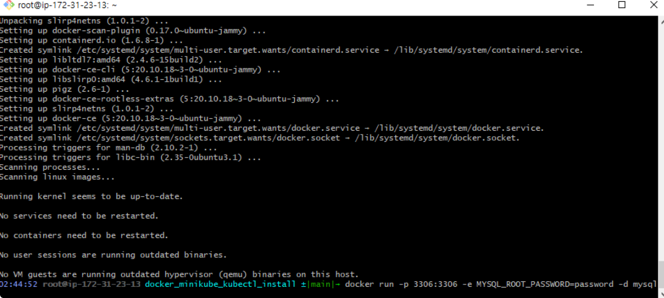Click the line 'Setting up slirp4netns (1.0.1-2)'

(86, 108)
